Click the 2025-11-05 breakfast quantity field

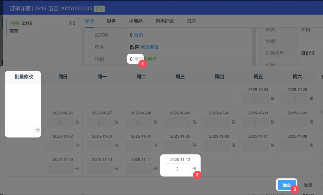click(x=177, y=145)
